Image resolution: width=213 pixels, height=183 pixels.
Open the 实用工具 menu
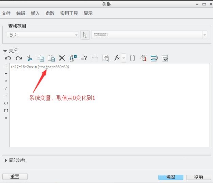tap(69, 13)
